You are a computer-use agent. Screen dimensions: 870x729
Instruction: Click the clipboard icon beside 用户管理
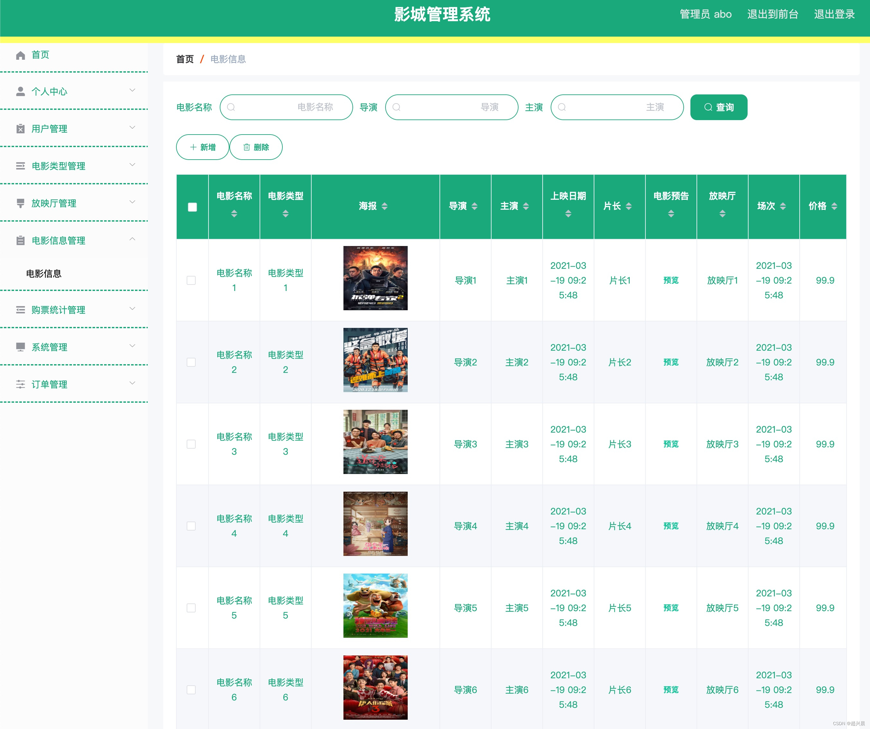pyautogui.click(x=20, y=129)
